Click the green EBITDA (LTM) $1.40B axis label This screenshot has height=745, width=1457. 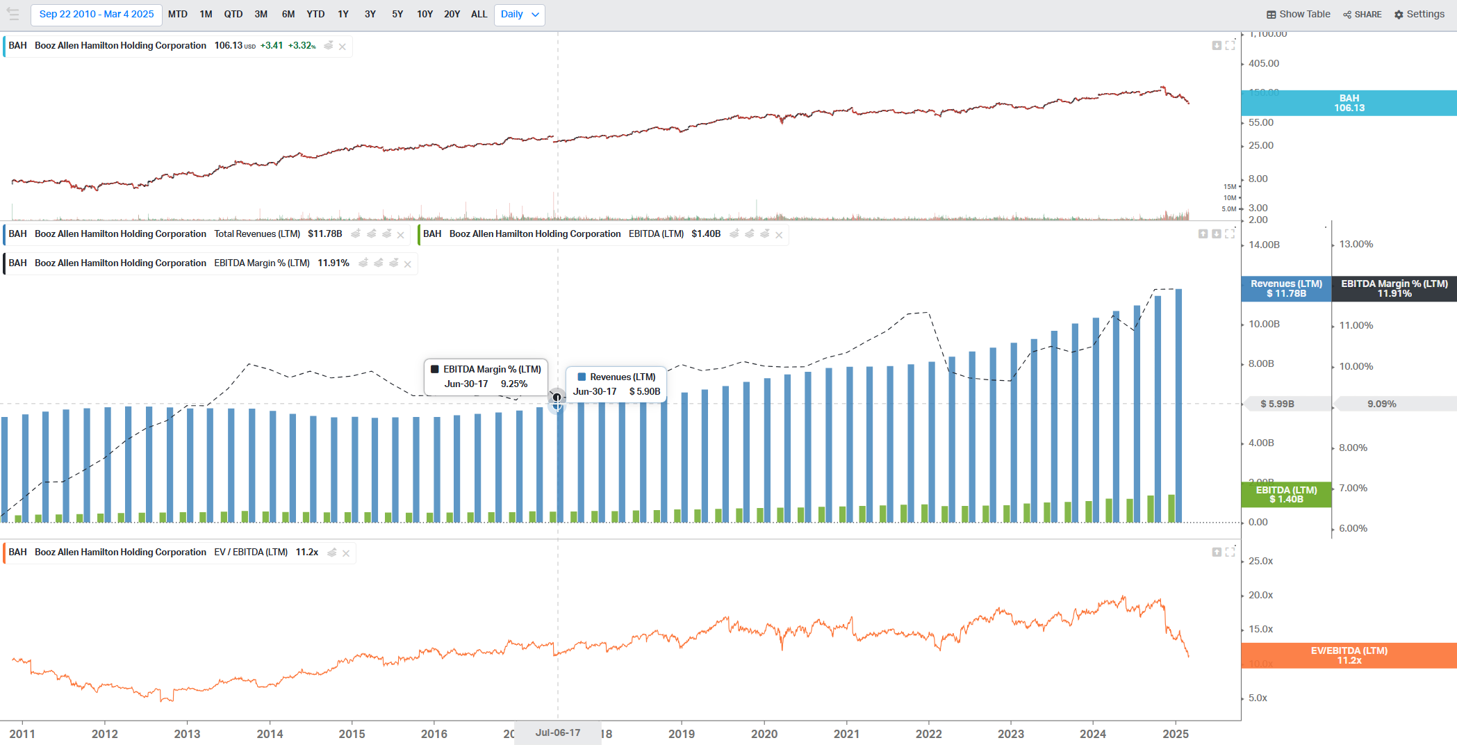[1286, 494]
